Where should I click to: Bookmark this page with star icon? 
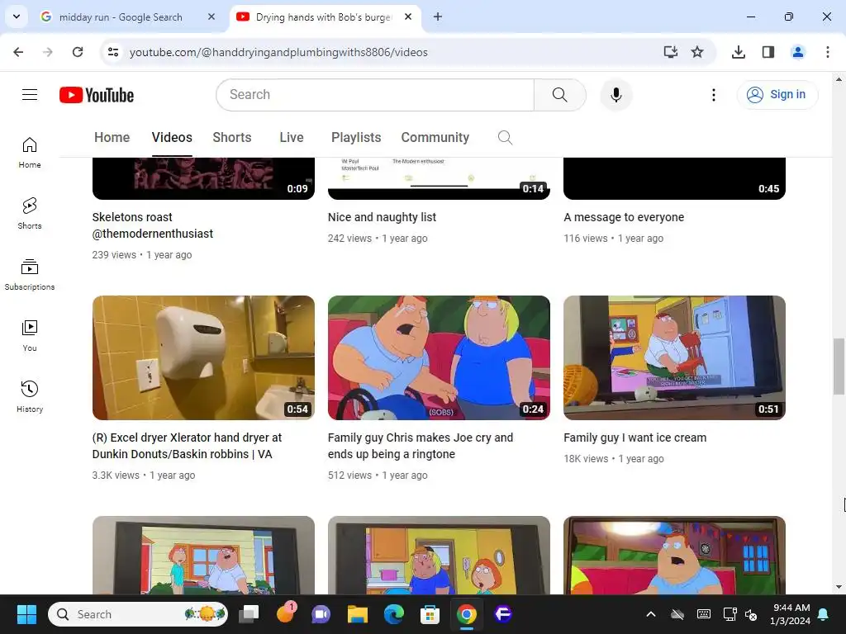[697, 52]
